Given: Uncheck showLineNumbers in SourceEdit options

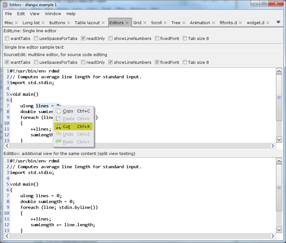Looking at the screenshot, I should 110,62.
